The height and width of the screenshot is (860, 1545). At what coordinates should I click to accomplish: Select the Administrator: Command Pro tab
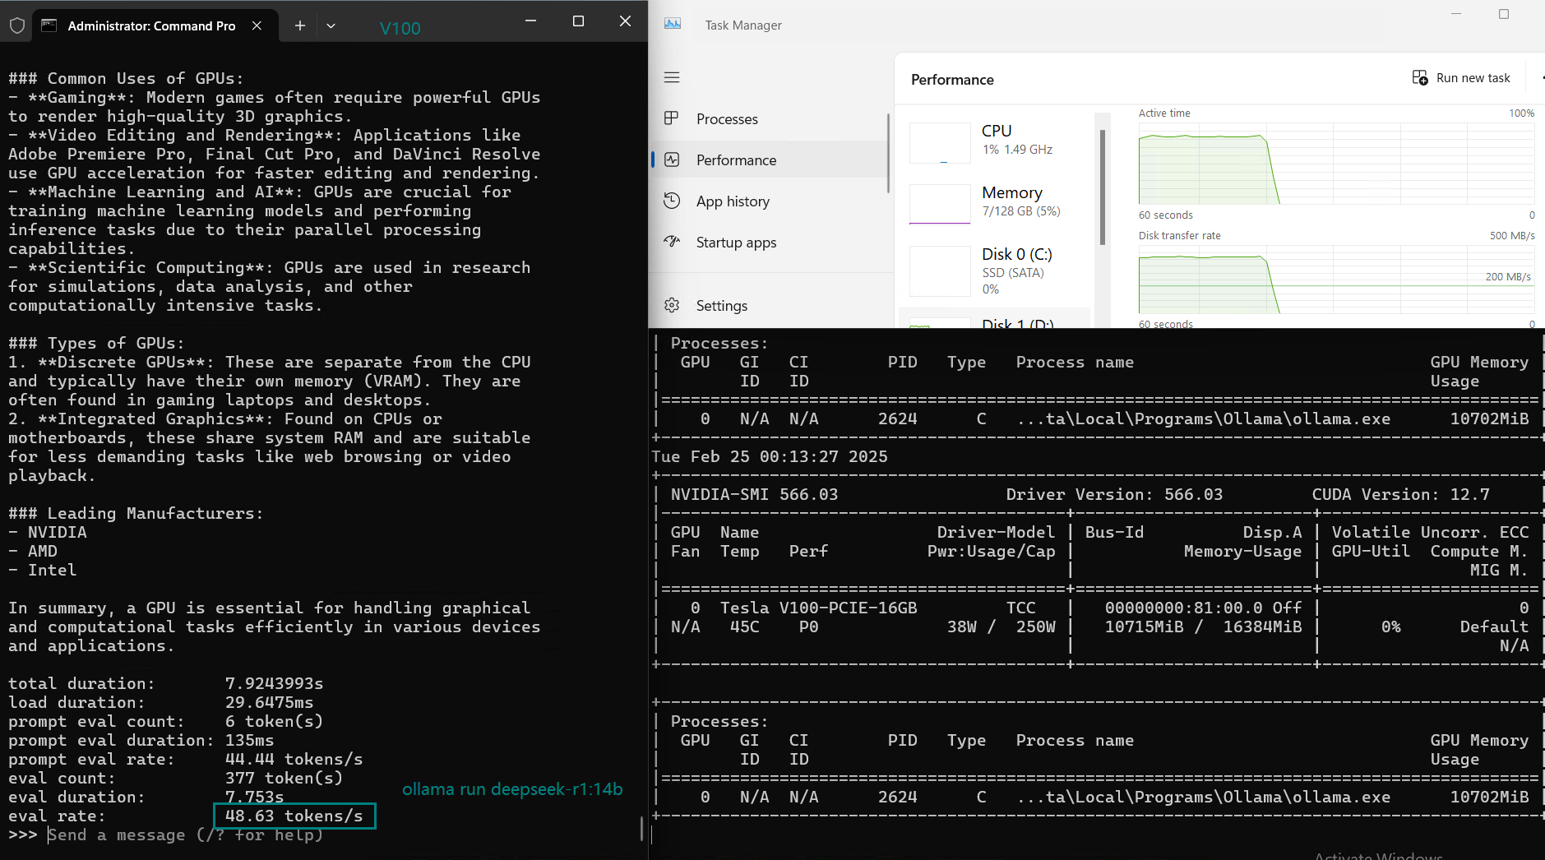coord(151,25)
